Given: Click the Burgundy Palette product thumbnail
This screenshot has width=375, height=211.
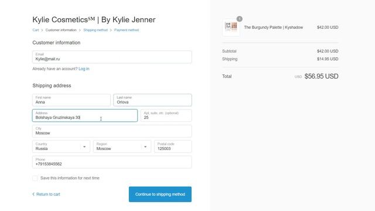Looking at the screenshot, I should point(231,28).
